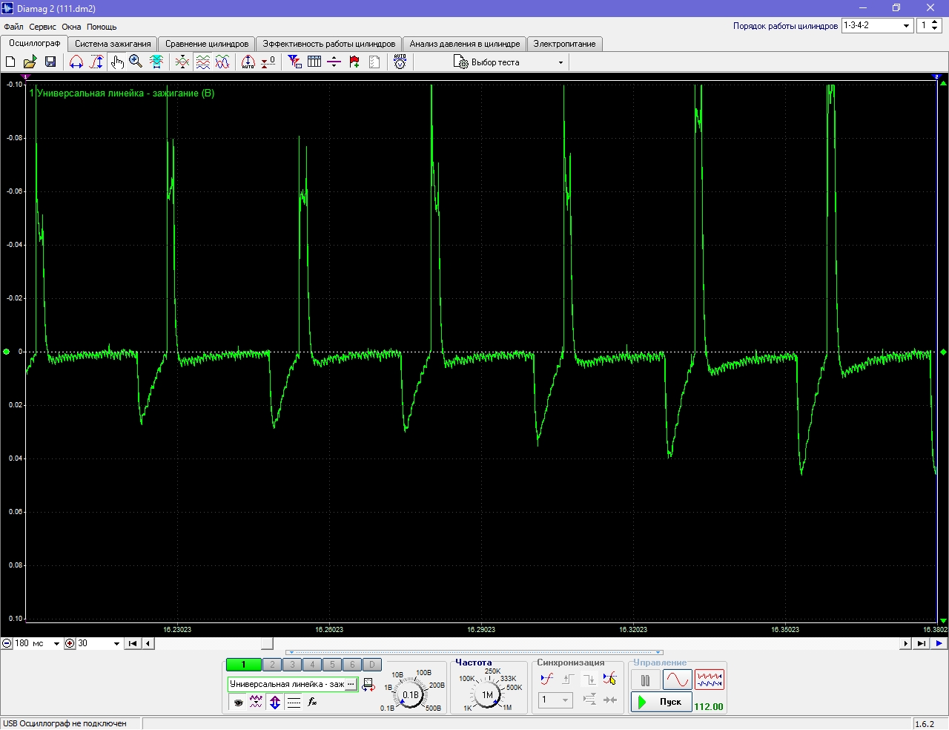Click the auto amplitude scale icon

pyautogui.click(x=248, y=62)
